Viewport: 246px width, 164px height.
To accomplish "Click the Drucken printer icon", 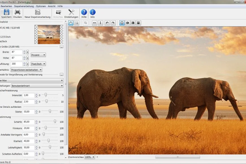I will coord(17,12).
